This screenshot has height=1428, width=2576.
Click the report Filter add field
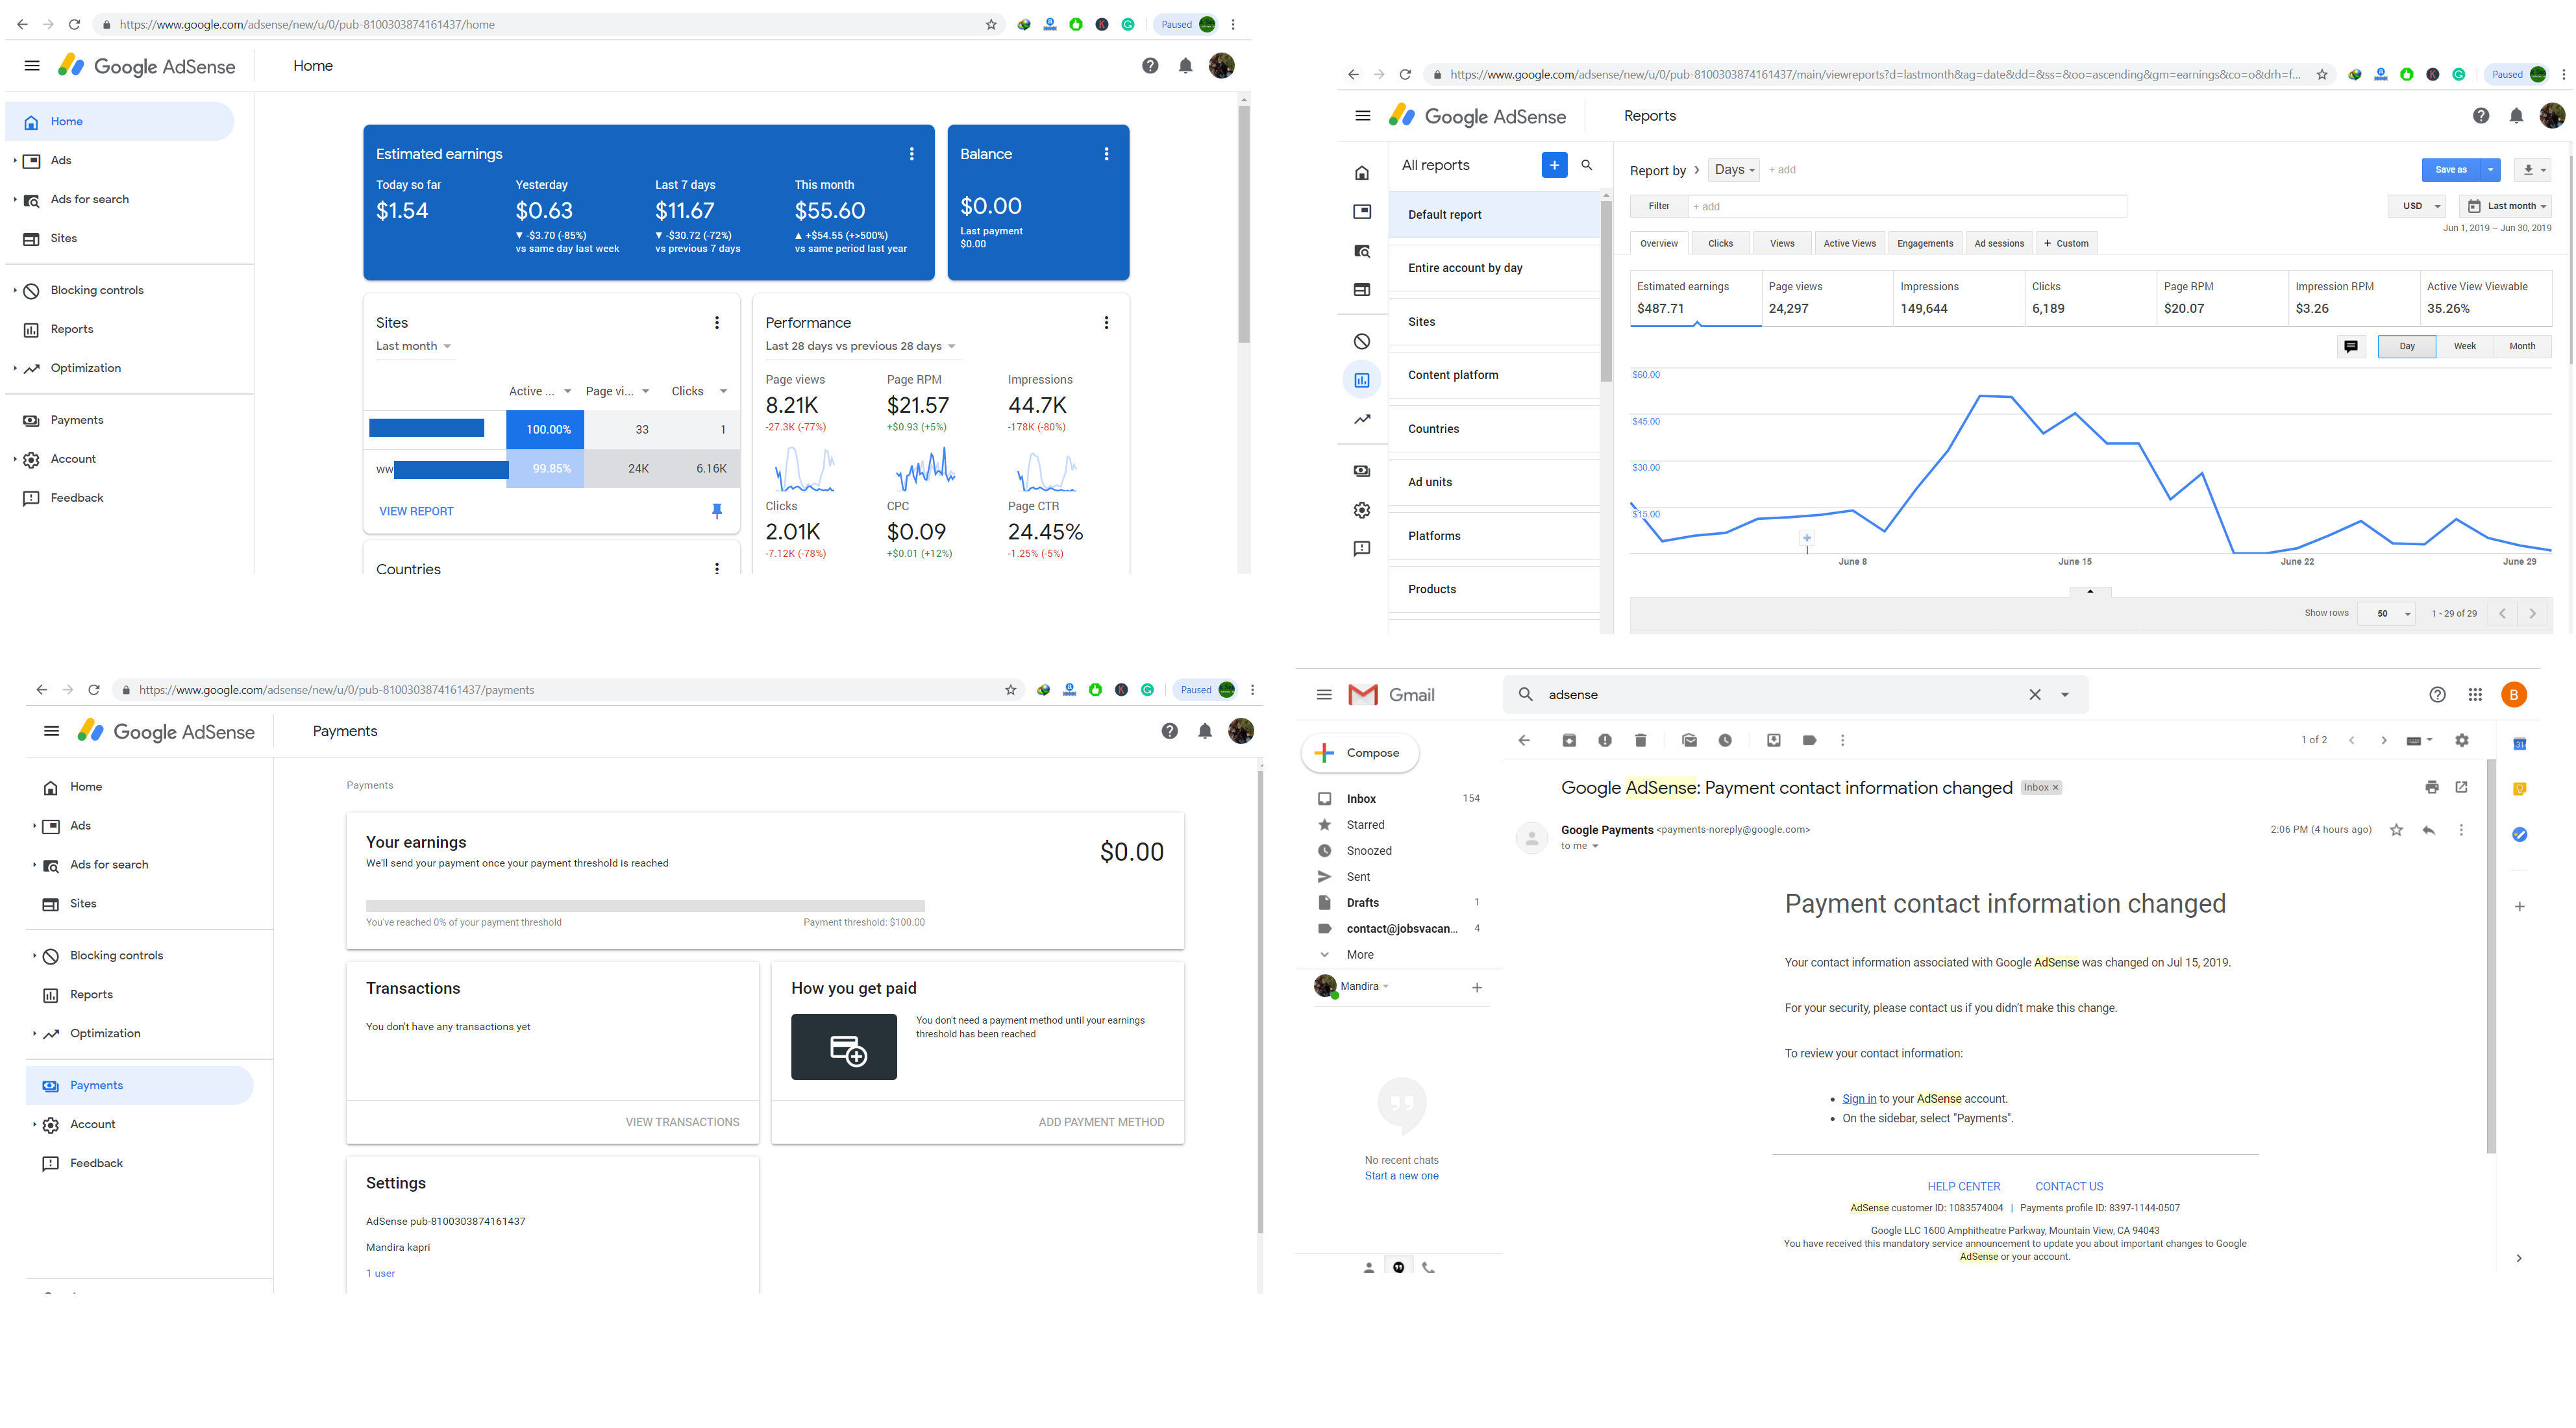tap(1905, 206)
